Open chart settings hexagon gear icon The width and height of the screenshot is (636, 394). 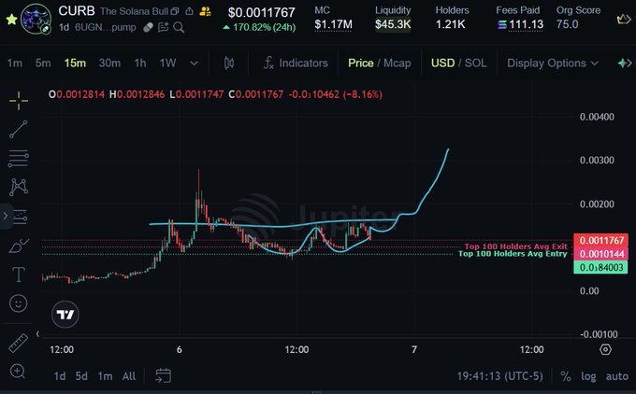(605, 349)
